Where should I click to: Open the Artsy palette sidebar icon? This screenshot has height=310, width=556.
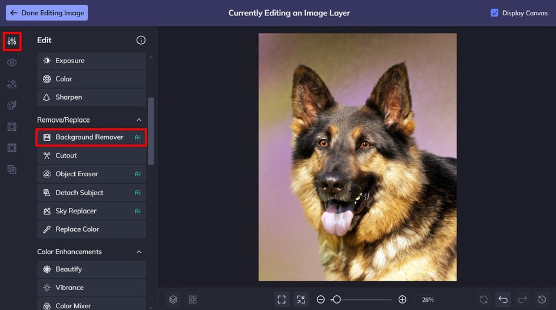[12, 105]
